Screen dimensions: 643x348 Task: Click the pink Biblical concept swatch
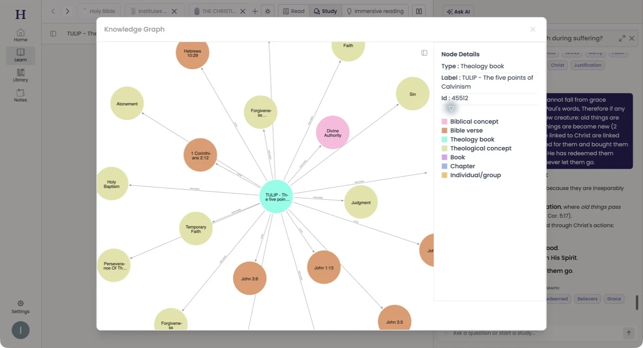pyautogui.click(x=445, y=121)
